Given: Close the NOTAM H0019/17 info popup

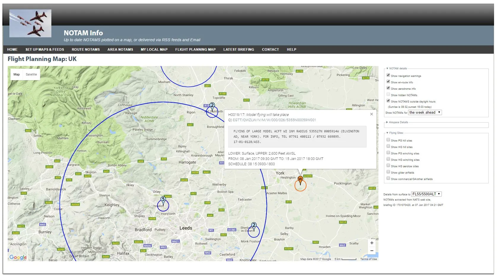Looking at the screenshot, I should 372,114.
